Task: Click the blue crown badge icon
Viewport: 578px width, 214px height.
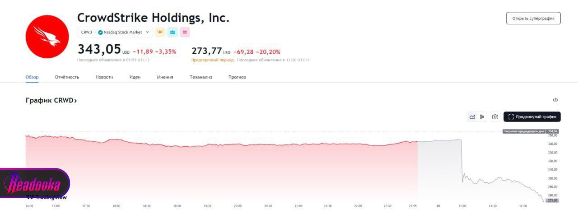Action: coord(172,32)
